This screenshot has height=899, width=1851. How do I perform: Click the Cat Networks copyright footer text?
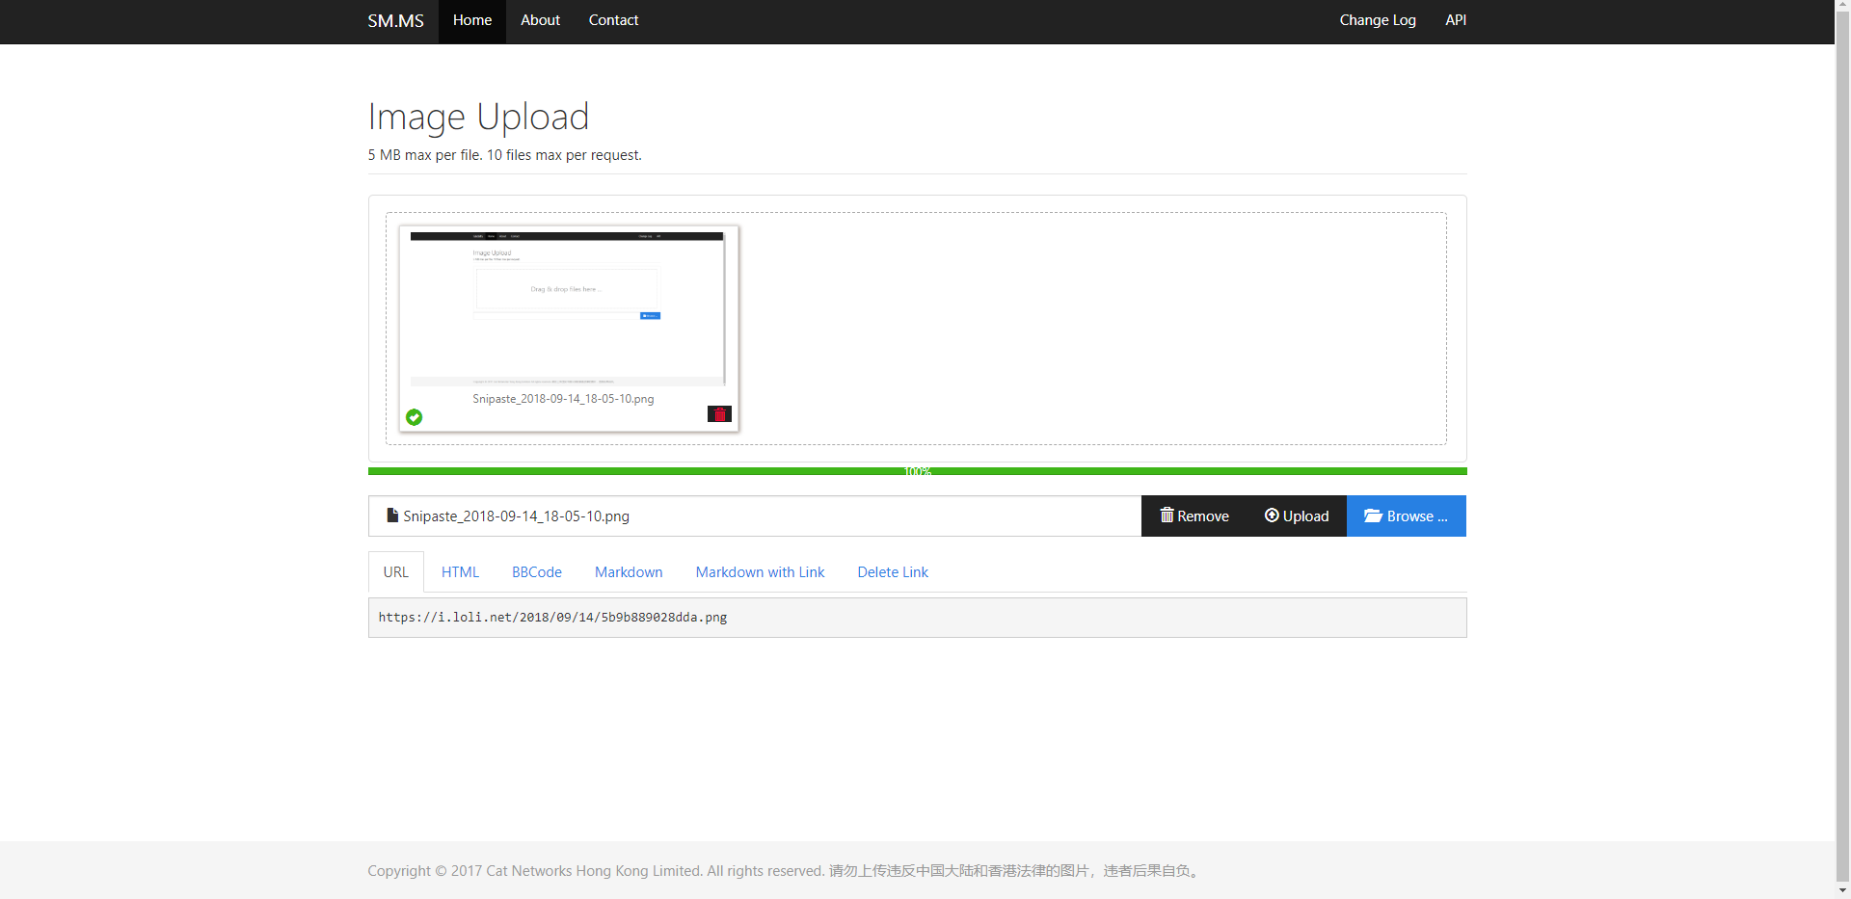(x=785, y=871)
